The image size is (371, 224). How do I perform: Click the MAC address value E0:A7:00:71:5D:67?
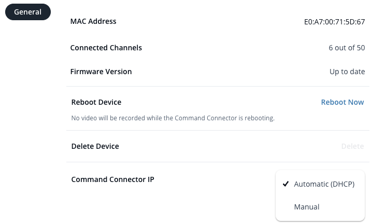point(334,22)
